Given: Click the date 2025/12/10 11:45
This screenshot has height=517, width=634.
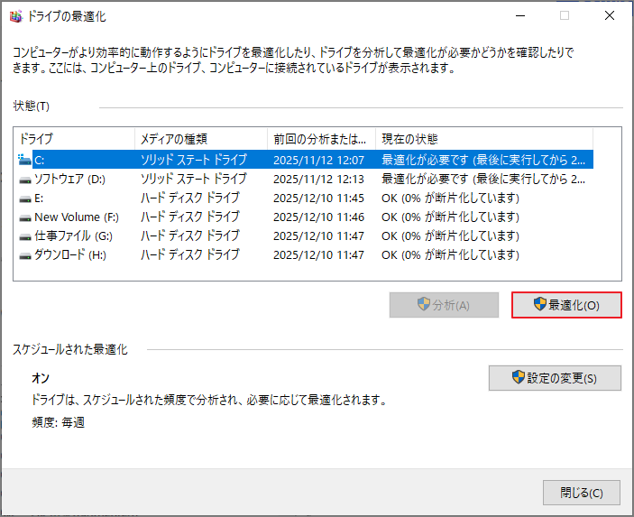Looking at the screenshot, I should (x=318, y=198).
